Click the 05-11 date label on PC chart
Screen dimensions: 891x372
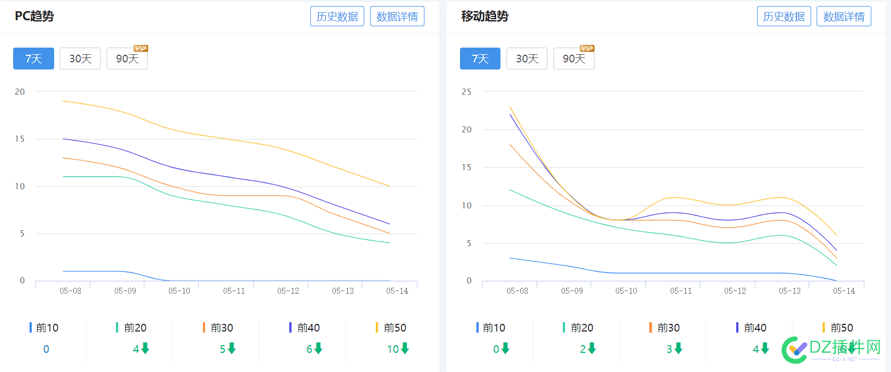click(233, 291)
